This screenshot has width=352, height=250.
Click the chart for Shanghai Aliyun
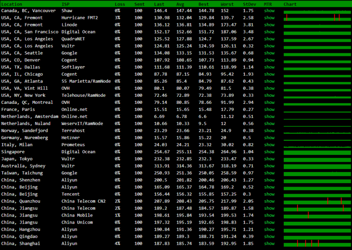[x=314, y=243]
